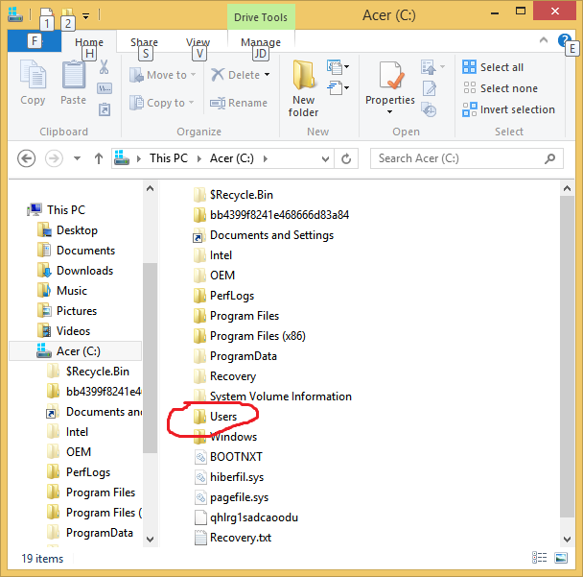Click Select none

pos(501,88)
